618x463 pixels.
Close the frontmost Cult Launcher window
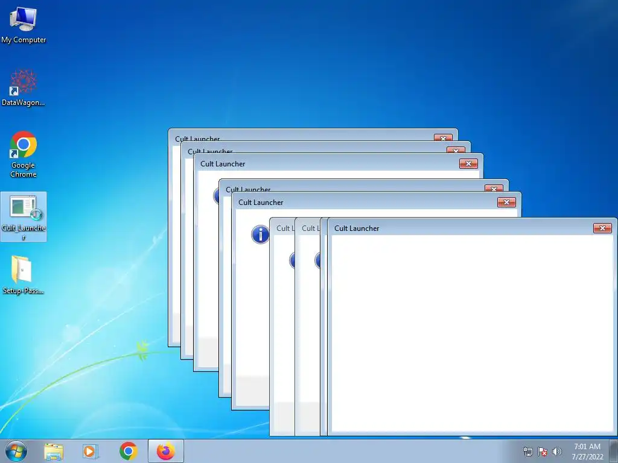(x=602, y=228)
